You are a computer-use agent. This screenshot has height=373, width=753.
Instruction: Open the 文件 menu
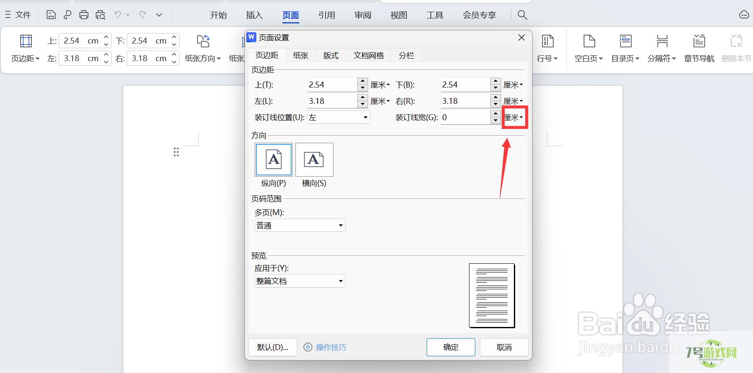point(18,15)
